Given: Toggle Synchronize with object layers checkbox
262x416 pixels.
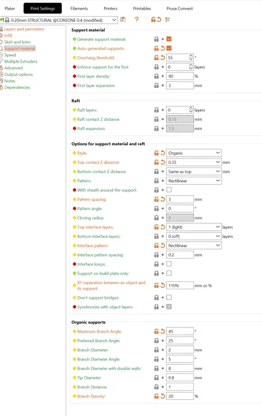Looking at the screenshot, I should click(169, 307).
